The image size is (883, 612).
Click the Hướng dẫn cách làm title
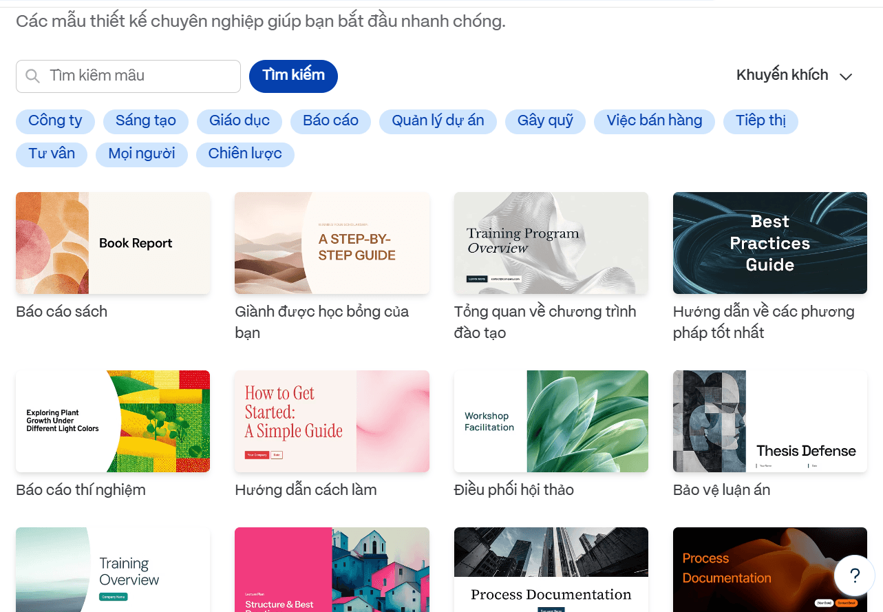(306, 490)
